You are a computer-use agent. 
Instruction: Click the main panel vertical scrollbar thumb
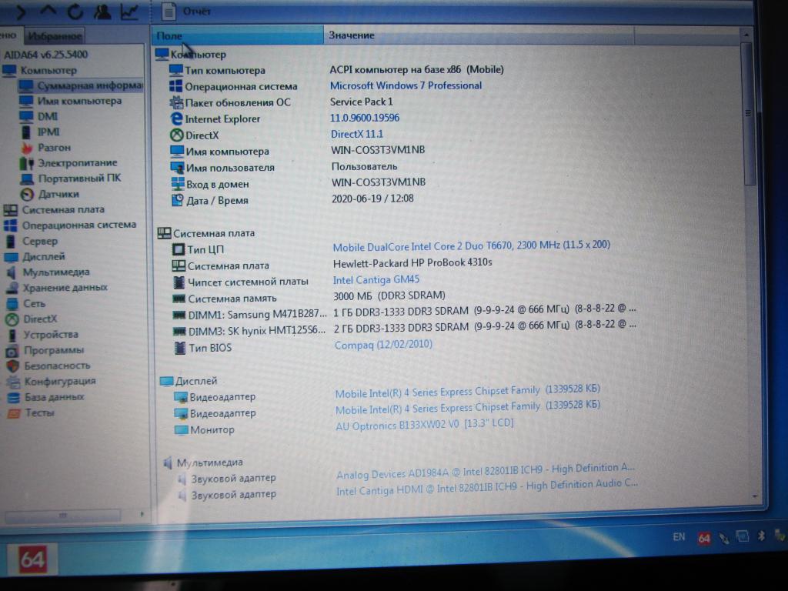click(x=749, y=114)
